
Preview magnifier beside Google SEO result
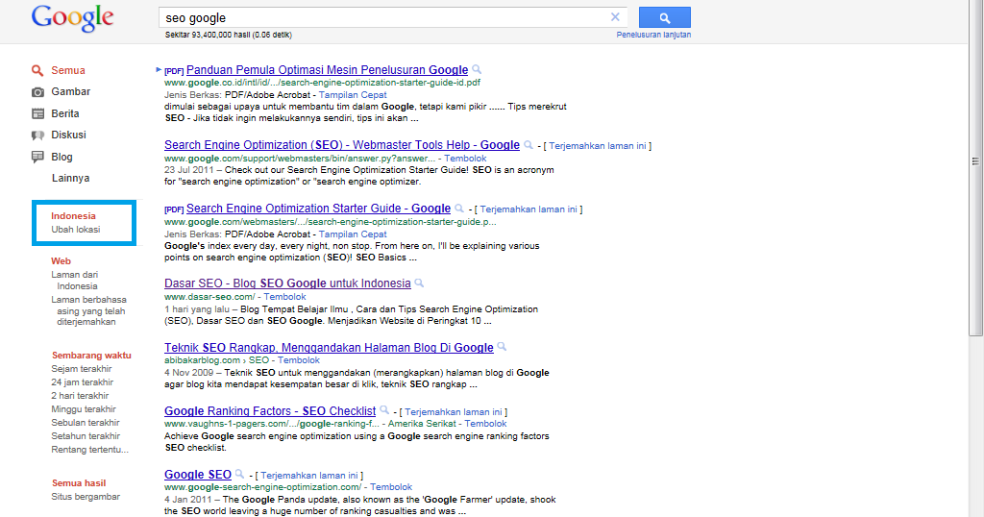[x=239, y=474]
